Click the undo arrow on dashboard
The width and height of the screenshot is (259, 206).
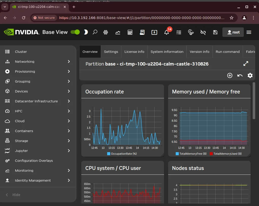[240, 75]
